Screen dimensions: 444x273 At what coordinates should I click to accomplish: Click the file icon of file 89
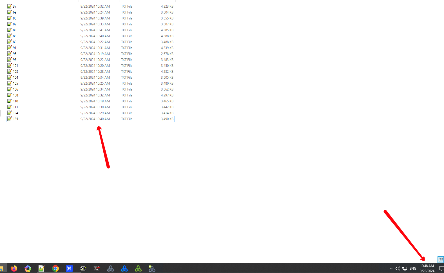click(x=10, y=42)
